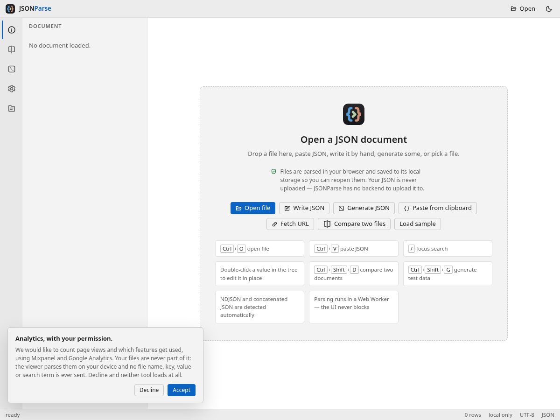Image resolution: width=560 pixels, height=420 pixels.
Task: Click the 'Ctrl+O open file' hint card
Action: pos(259,249)
